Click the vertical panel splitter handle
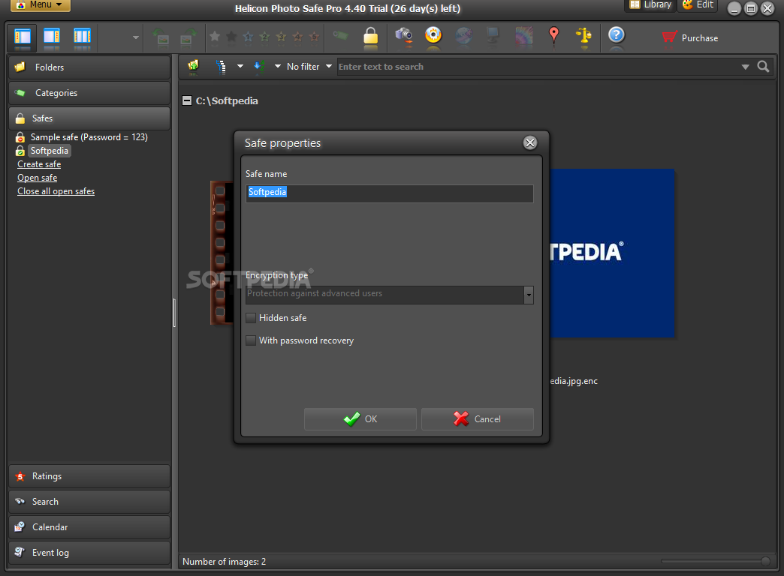Viewport: 784px width, 576px height. pos(174,313)
